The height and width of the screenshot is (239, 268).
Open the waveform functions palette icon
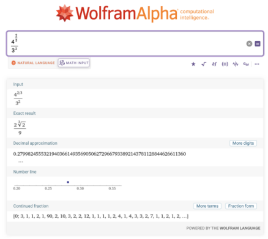[x=236, y=64]
